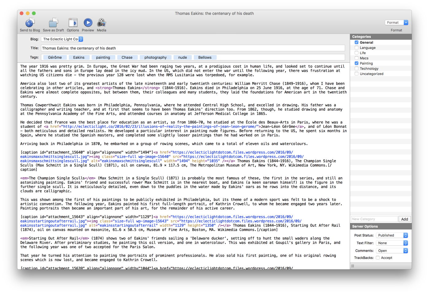Select the Gérôme tag token
429x294 pixels.
(x=55, y=57)
